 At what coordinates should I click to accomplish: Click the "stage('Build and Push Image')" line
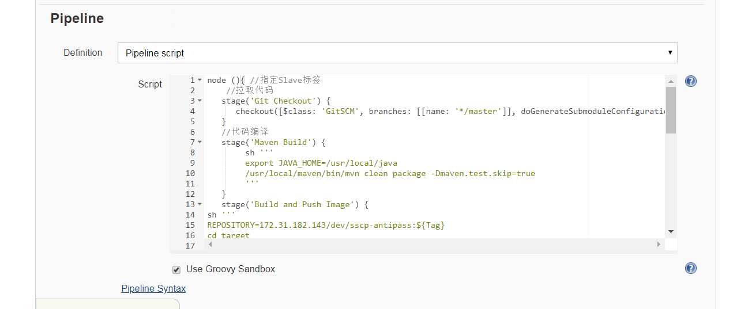[295, 204]
